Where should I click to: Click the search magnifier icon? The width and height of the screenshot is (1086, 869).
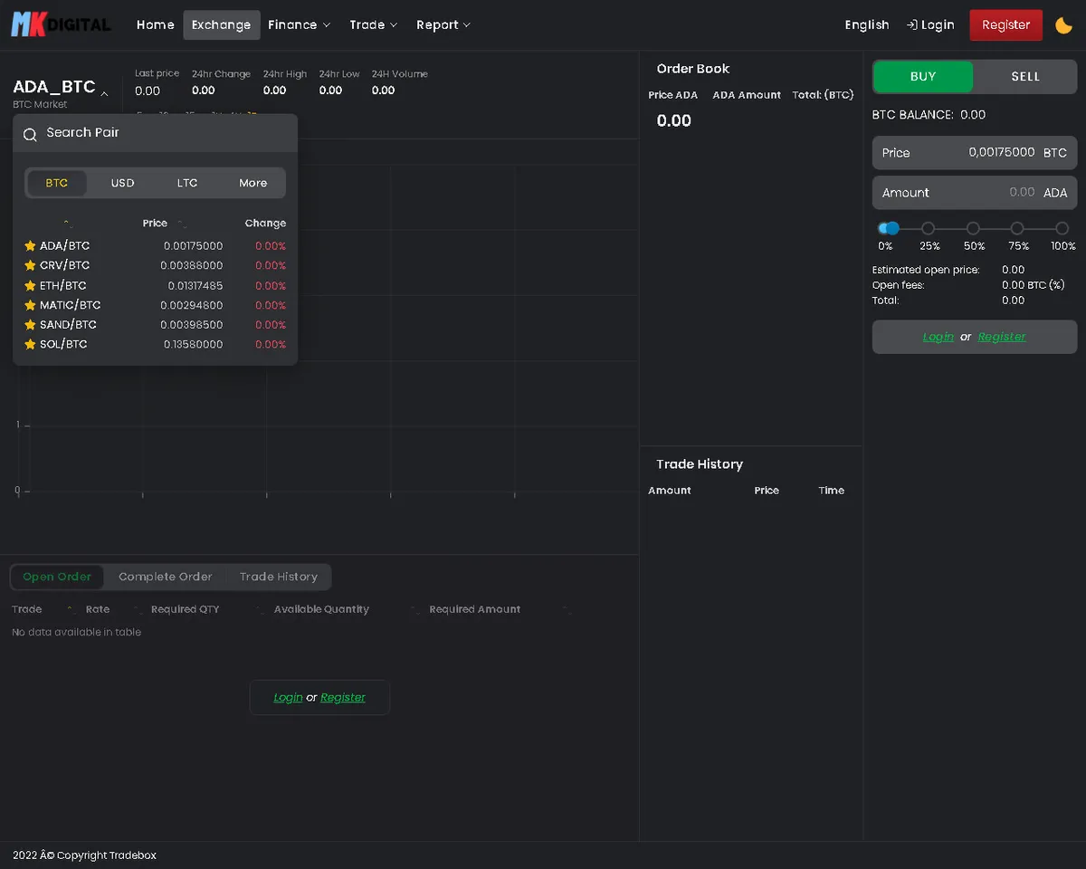pyautogui.click(x=30, y=134)
